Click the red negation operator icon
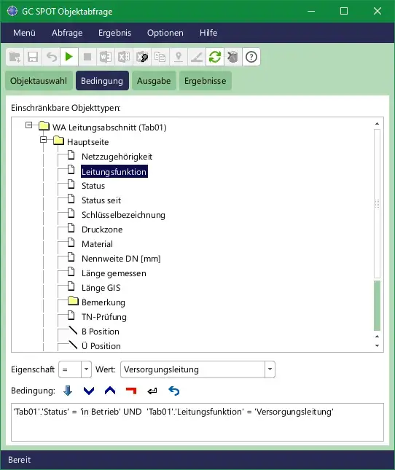This screenshot has height=470, width=395. 131,391
